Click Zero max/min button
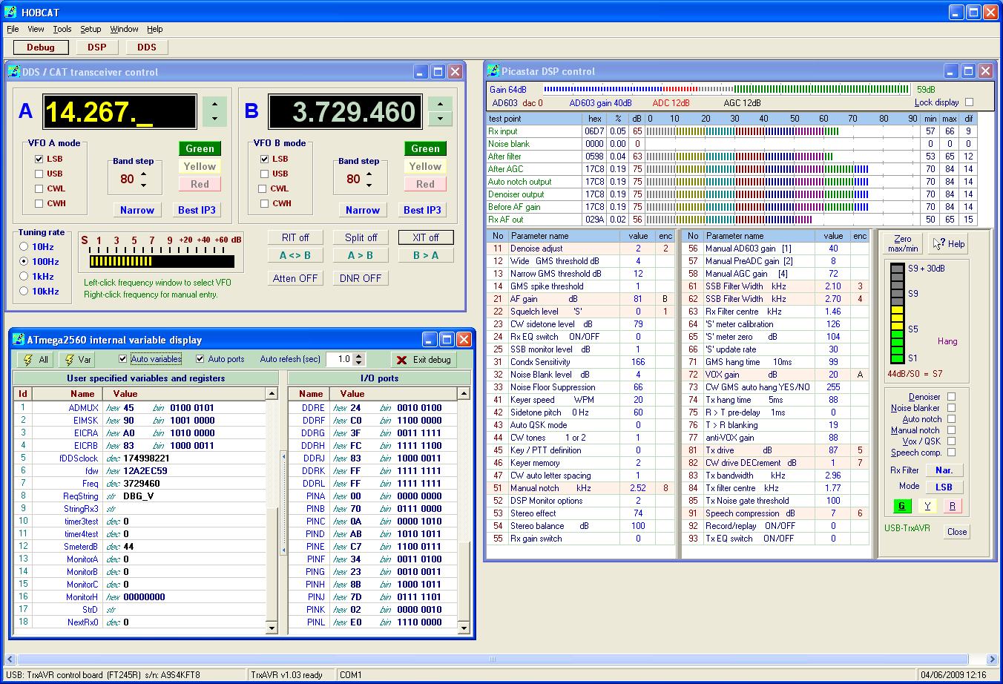This screenshot has height=684, width=1003. pyautogui.click(x=902, y=243)
